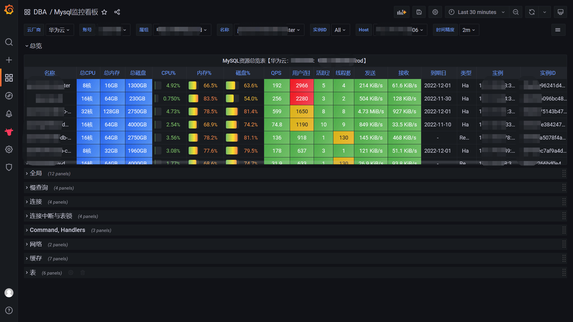Toggle the cycle view mode monitor icon
573x322 pixels.
click(x=560, y=12)
